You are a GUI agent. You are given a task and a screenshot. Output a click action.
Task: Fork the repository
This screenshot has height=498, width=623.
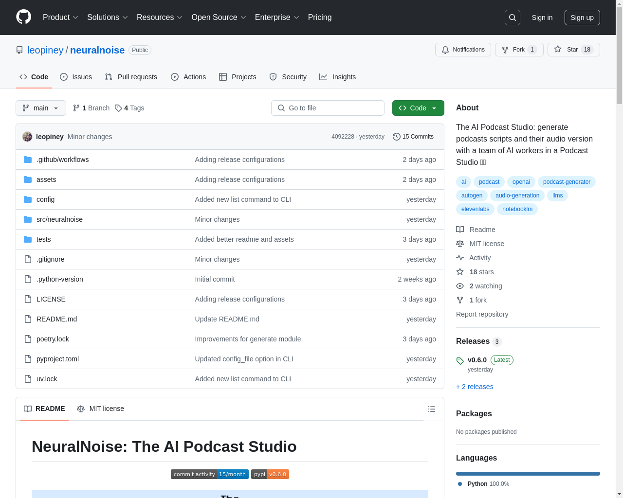click(519, 50)
